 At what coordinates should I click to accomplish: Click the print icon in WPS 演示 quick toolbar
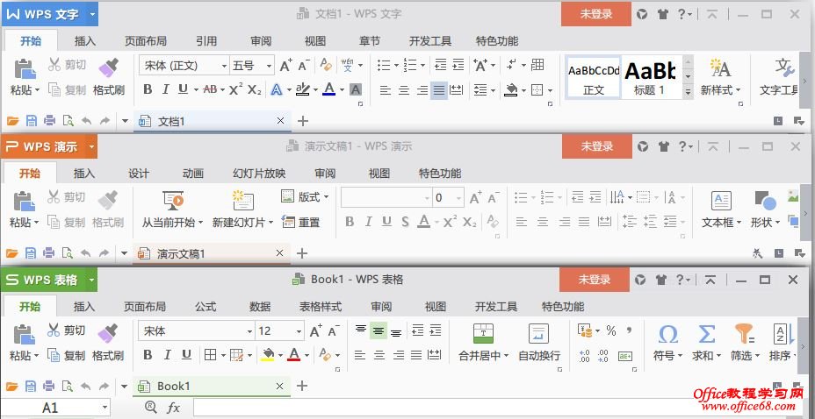(x=49, y=253)
